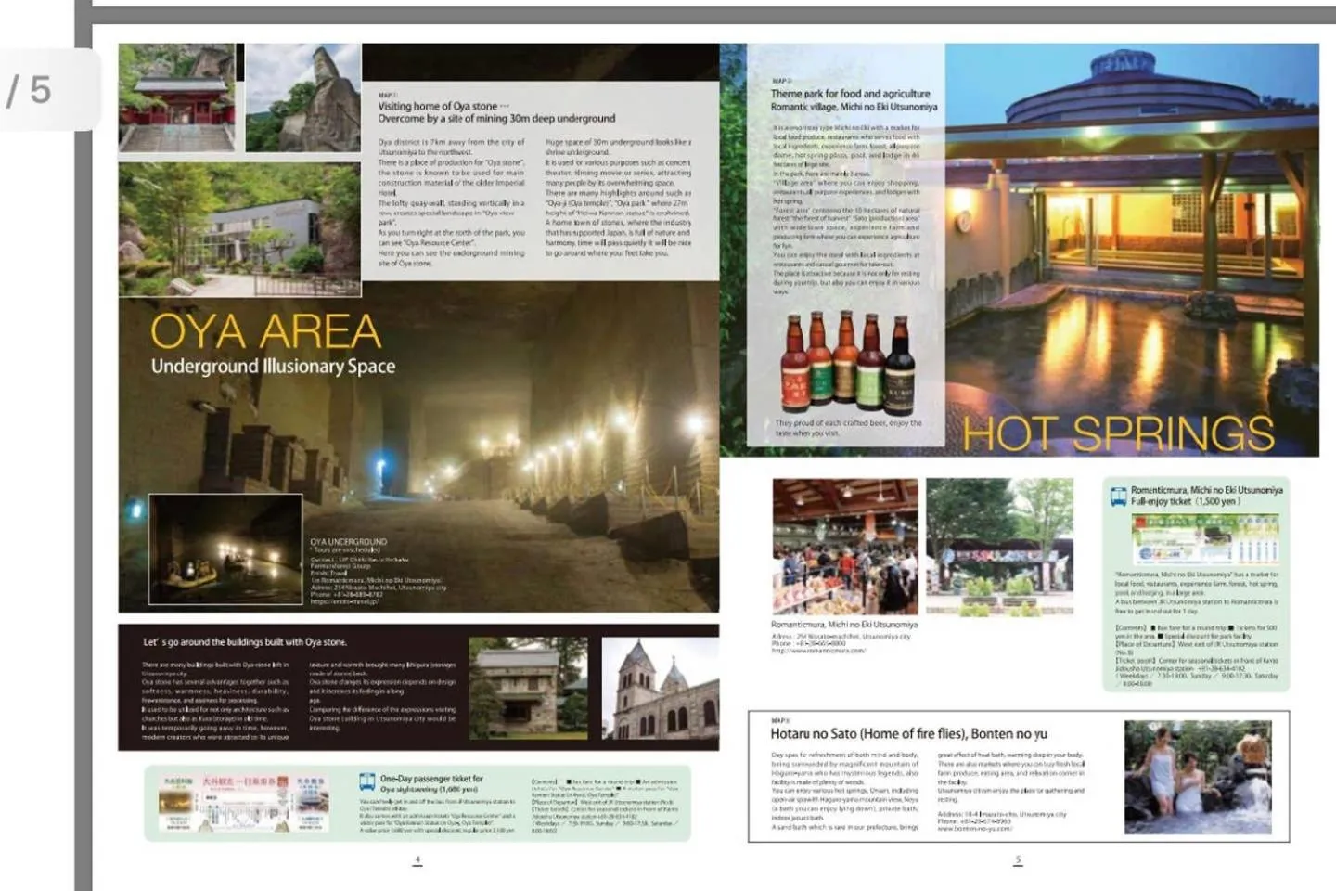Select the crowded indoor market photo
Viewport: 1336px width, 891px height.
click(844, 546)
